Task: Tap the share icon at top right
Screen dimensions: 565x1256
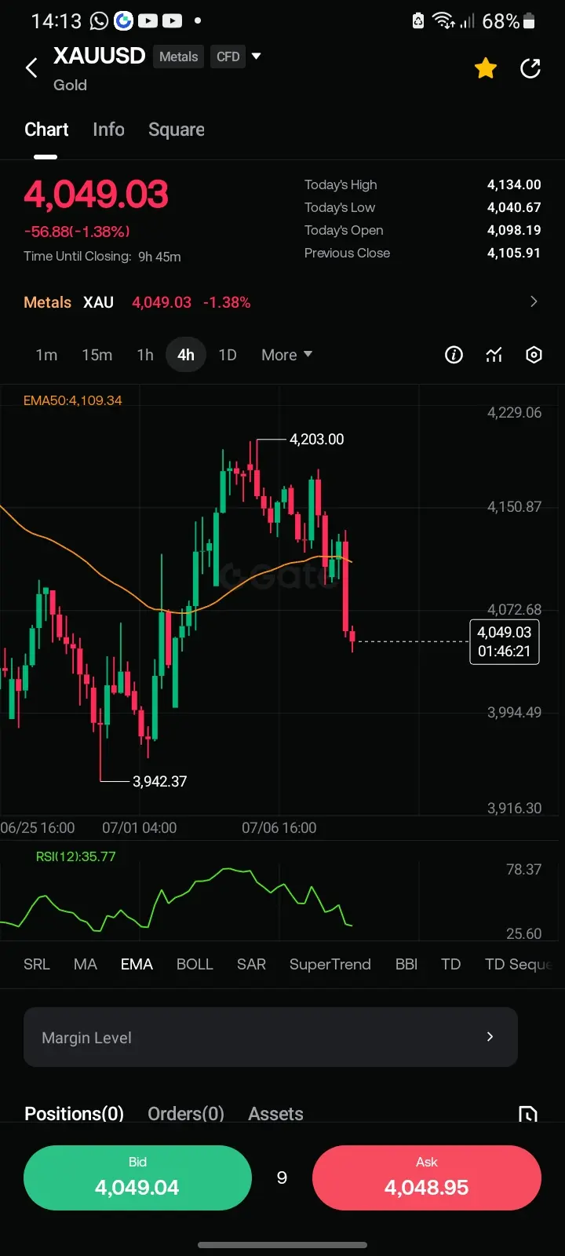Action: pyautogui.click(x=531, y=68)
